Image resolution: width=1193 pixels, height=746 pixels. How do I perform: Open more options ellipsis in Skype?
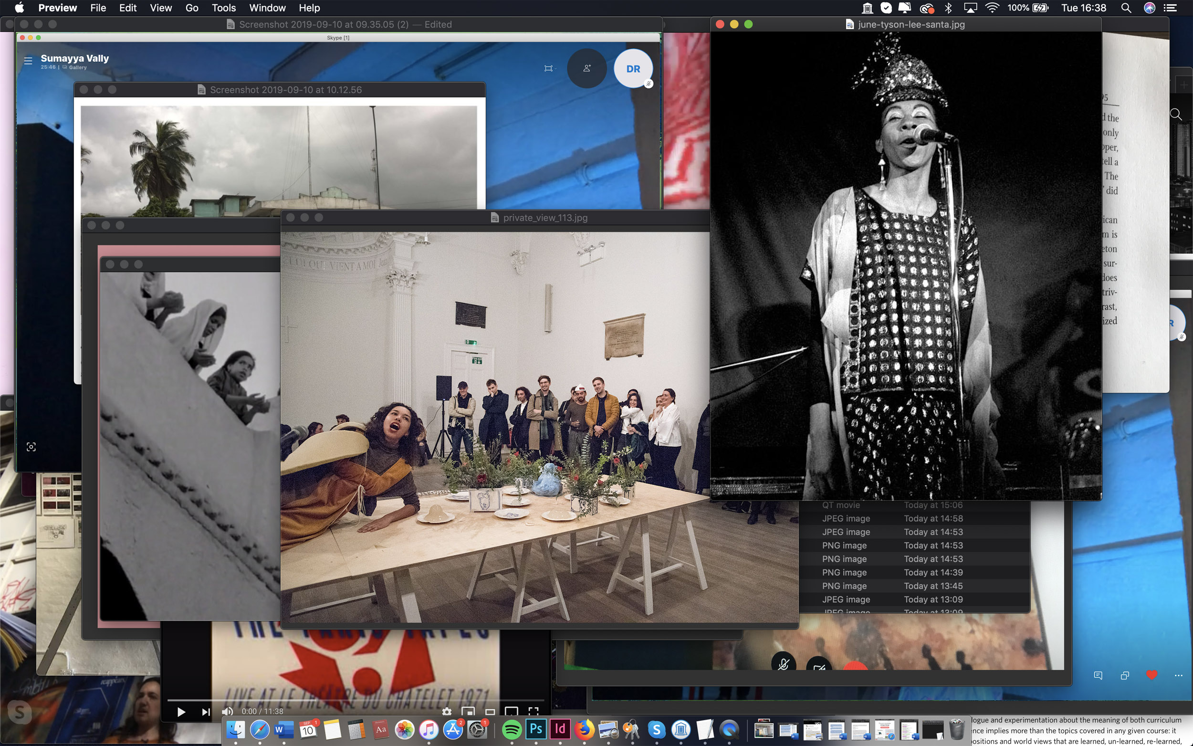click(x=1178, y=675)
